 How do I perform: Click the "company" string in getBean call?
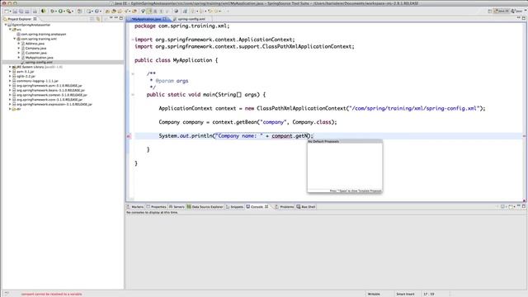coord(273,122)
